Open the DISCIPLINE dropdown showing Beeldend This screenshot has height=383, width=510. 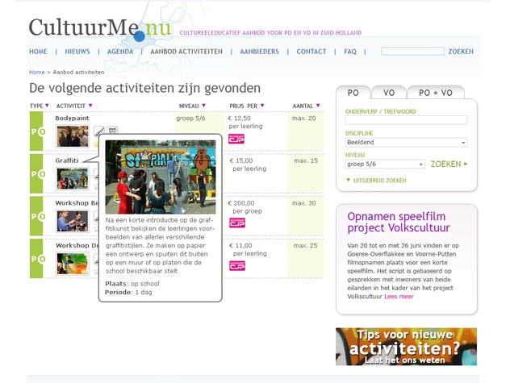pyautogui.click(x=406, y=143)
